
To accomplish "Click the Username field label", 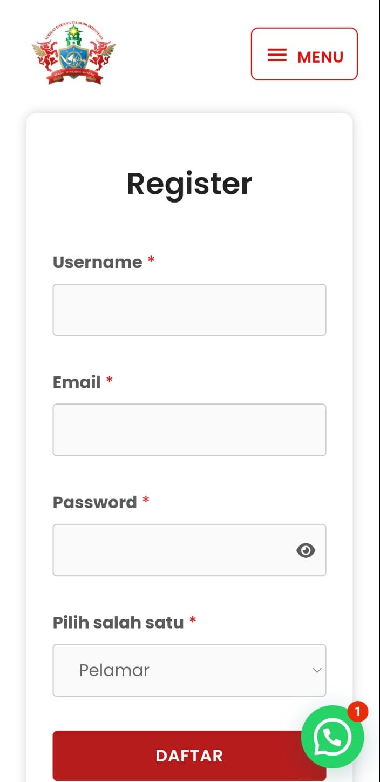I will (x=97, y=262).
